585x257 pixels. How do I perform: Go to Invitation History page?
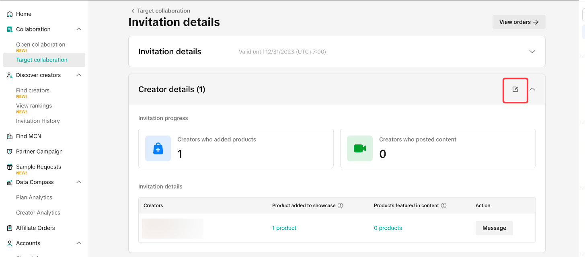[38, 121]
